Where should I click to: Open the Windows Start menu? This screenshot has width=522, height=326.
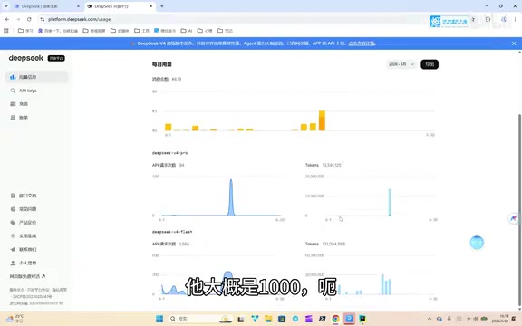[159, 319]
